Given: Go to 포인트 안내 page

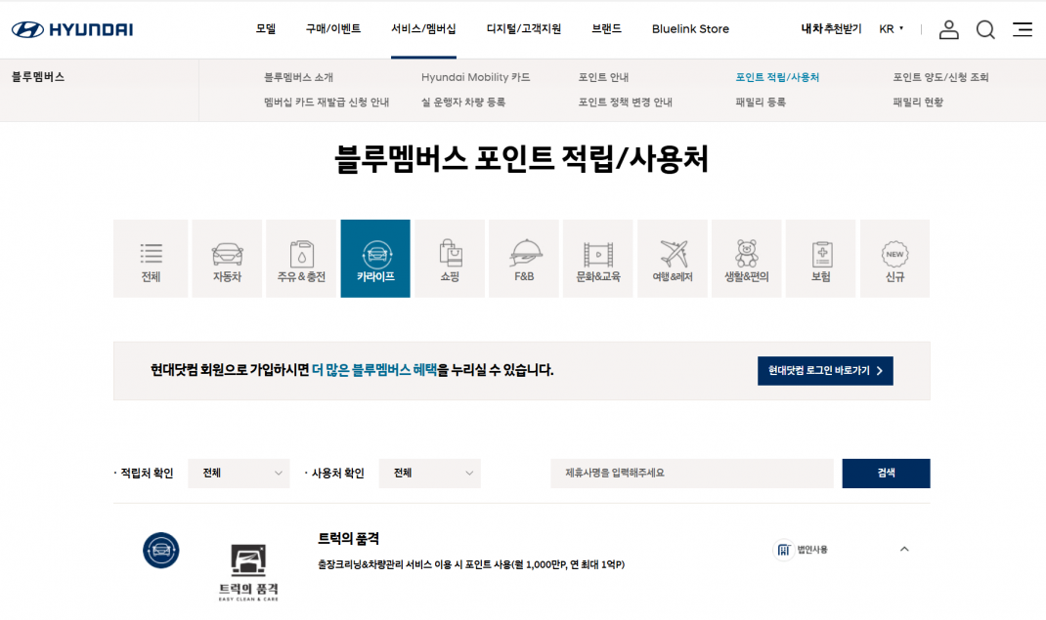Looking at the screenshot, I should click(x=604, y=77).
